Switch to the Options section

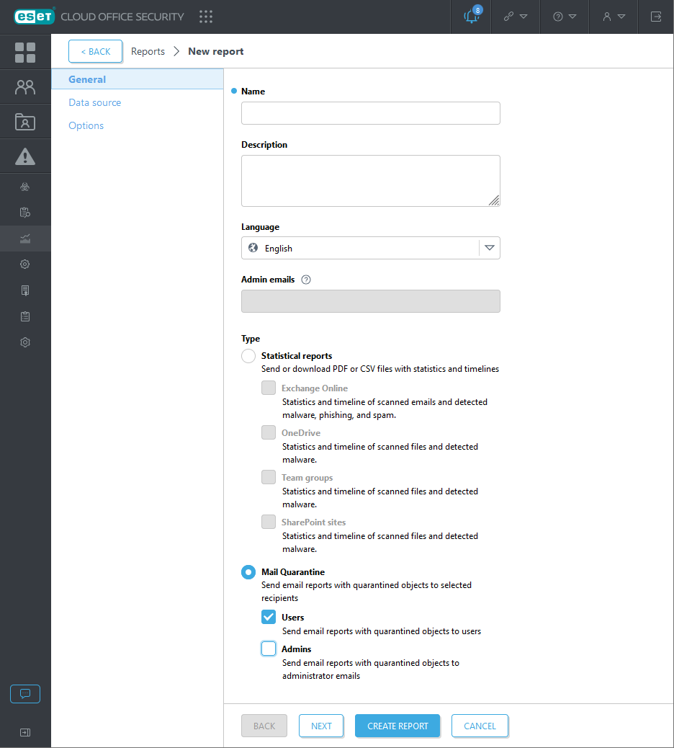(86, 125)
